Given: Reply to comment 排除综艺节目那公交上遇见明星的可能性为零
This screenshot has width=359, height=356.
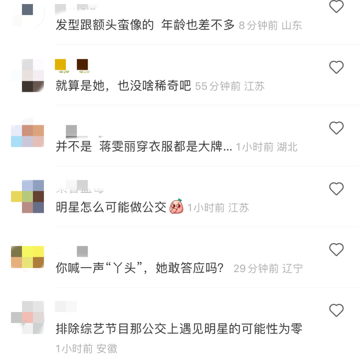Looking at the screenshot, I should pyautogui.click(x=179, y=329).
